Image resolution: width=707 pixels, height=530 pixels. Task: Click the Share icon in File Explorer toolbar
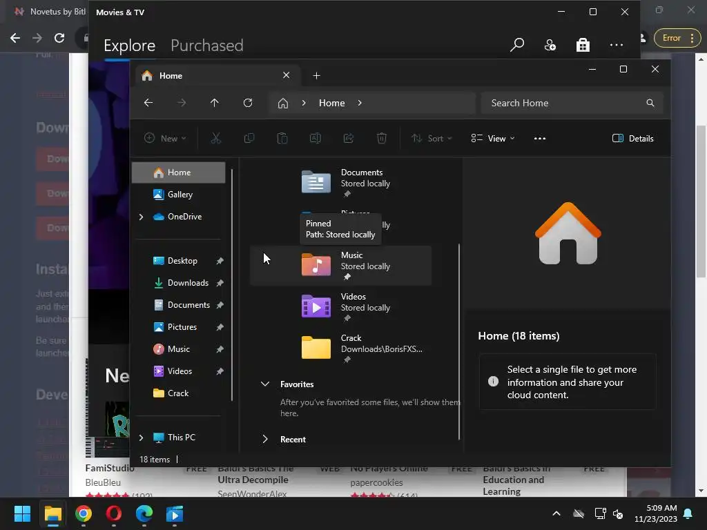point(349,138)
